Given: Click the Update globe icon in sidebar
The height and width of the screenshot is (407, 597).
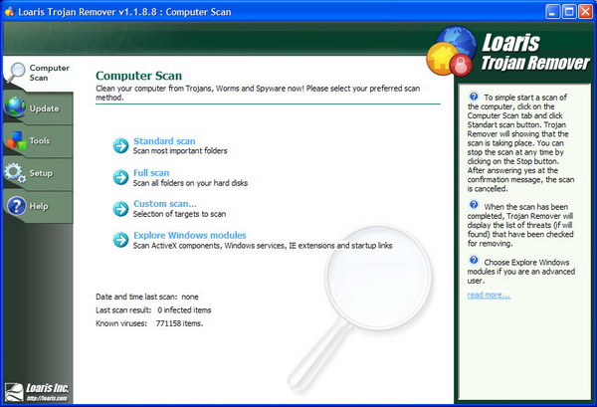Looking at the screenshot, I should pos(15,108).
